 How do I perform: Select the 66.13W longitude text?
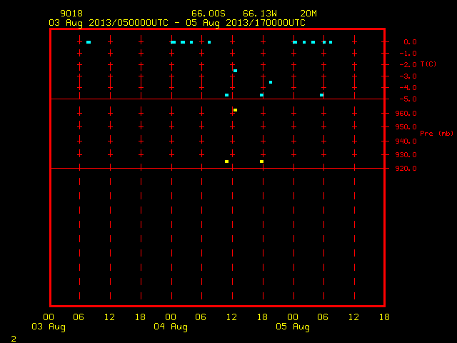(x=260, y=14)
